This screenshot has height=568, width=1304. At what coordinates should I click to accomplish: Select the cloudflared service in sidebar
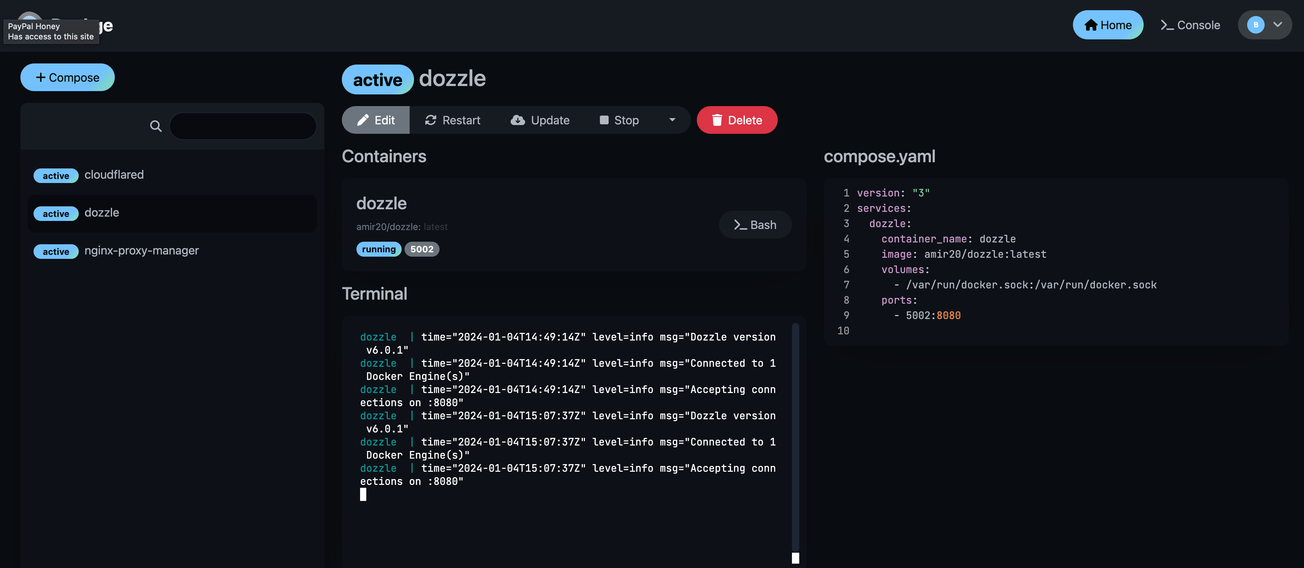(x=114, y=175)
